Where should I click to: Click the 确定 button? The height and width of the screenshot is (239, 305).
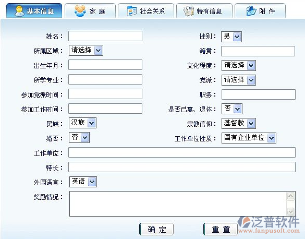pyautogui.click(x=156, y=229)
